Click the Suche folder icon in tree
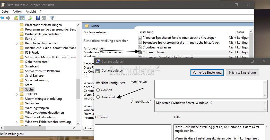The image size is (270, 140). click(x=22, y=89)
